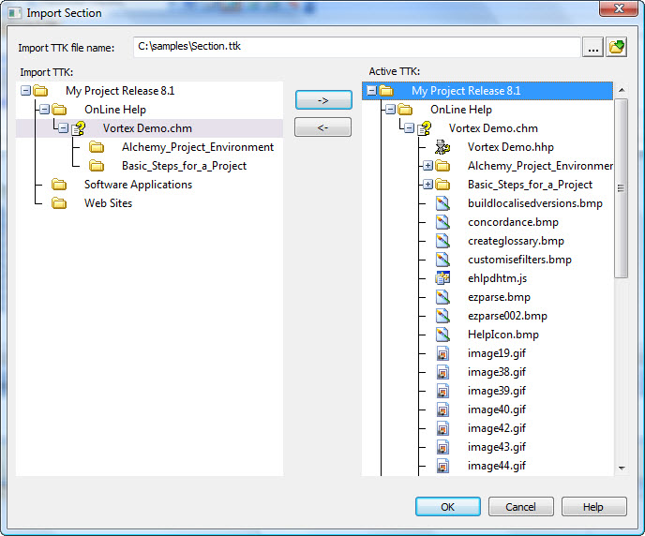This screenshot has width=645, height=536.
Task: Click the Active TTK vertical scrollbar thumb
Action: [622, 188]
